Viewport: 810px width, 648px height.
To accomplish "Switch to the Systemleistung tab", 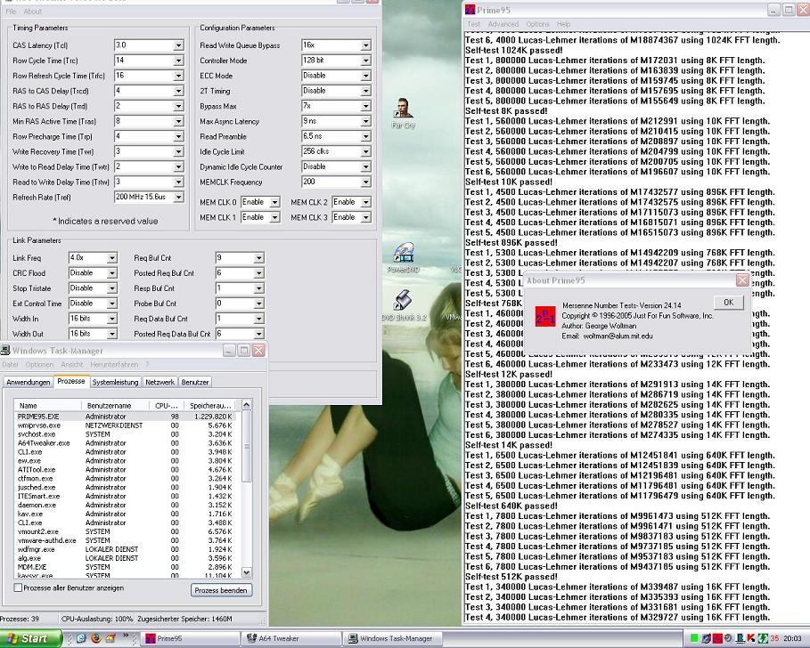I will point(115,382).
